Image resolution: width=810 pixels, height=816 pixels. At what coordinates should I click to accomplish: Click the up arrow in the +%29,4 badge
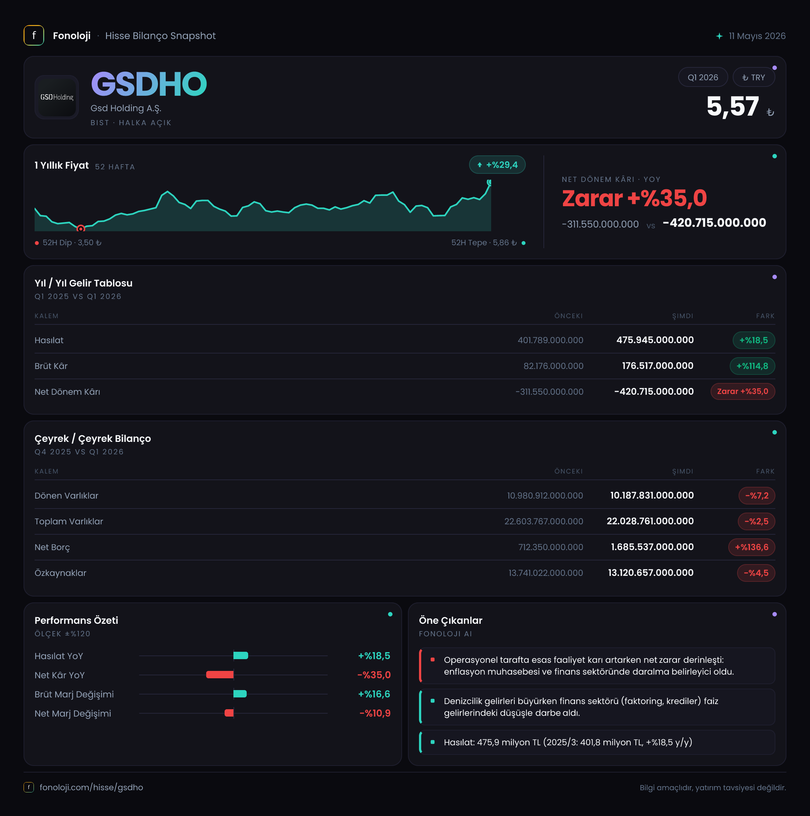coord(479,165)
